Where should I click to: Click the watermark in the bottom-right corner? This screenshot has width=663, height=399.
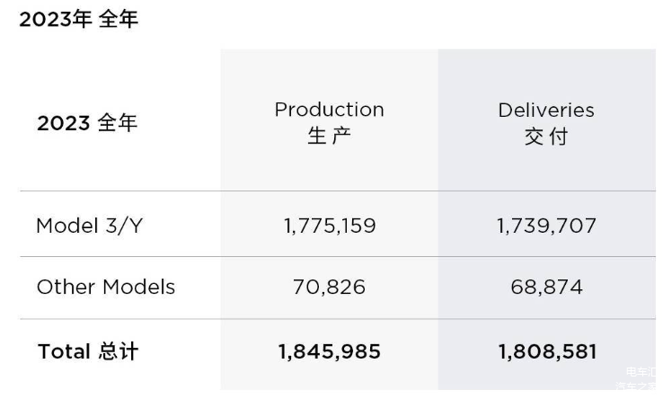click(x=640, y=378)
